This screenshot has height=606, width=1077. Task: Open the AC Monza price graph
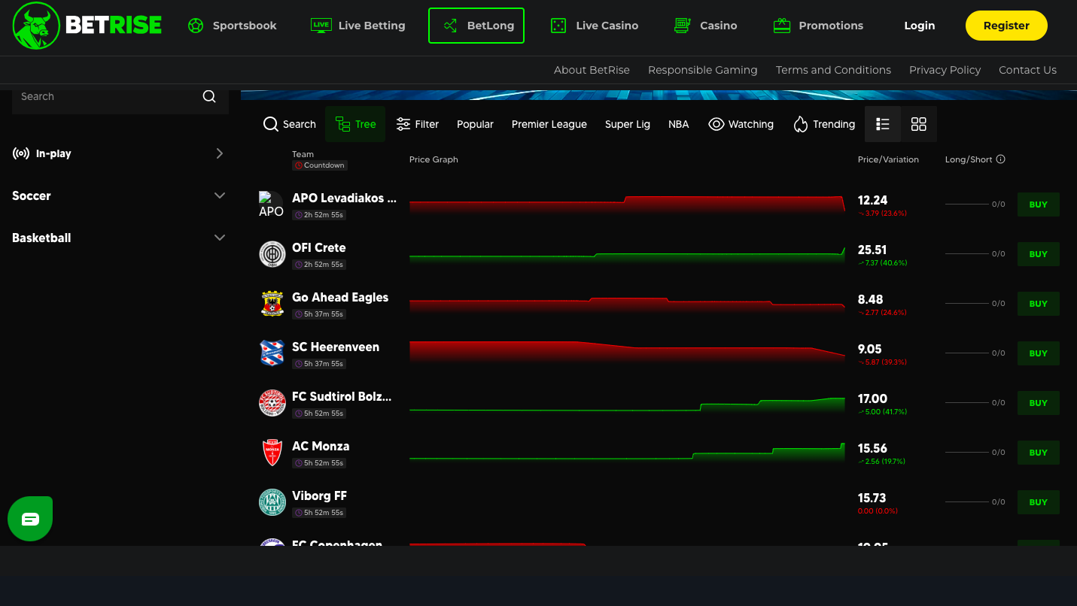coord(627,453)
